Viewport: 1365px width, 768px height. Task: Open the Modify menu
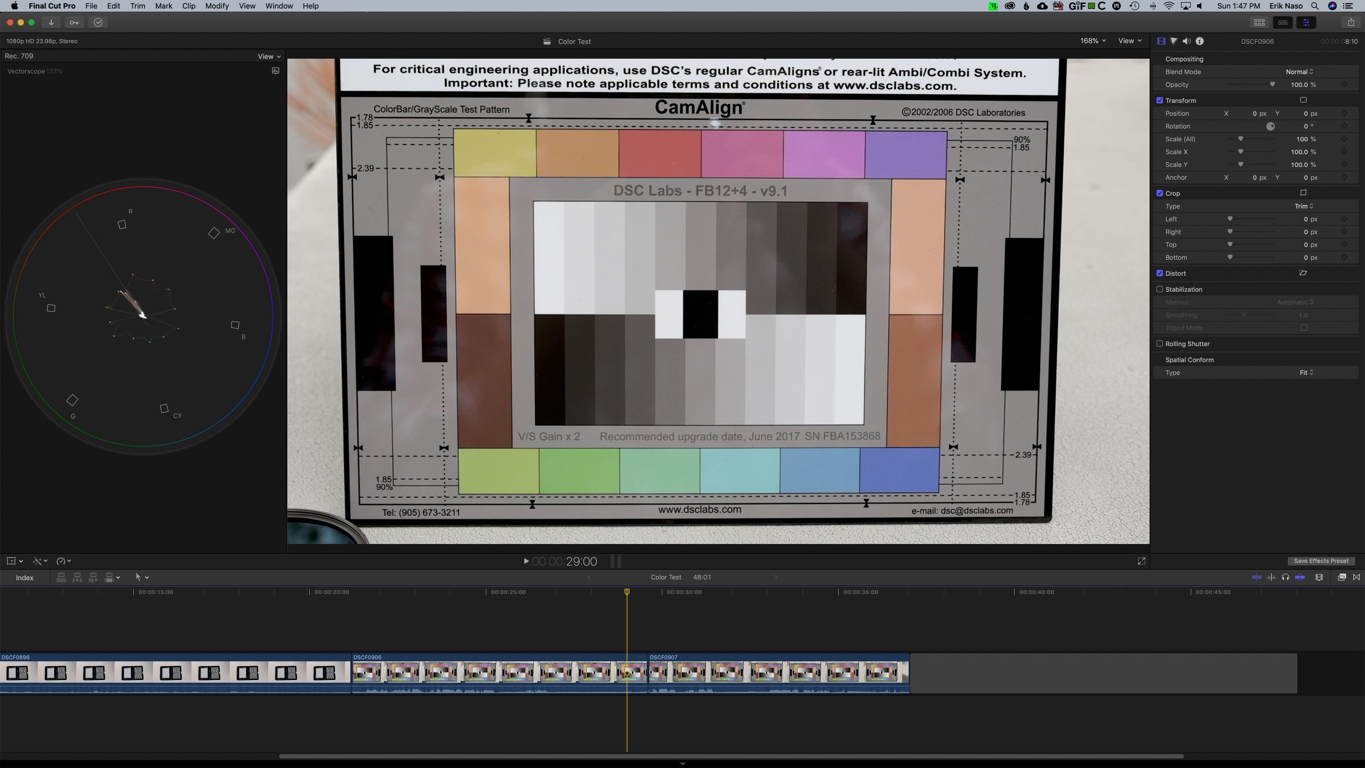[x=217, y=6]
